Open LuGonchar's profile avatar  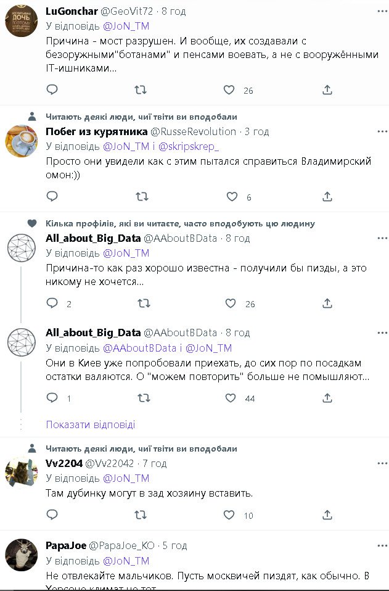[22, 21]
